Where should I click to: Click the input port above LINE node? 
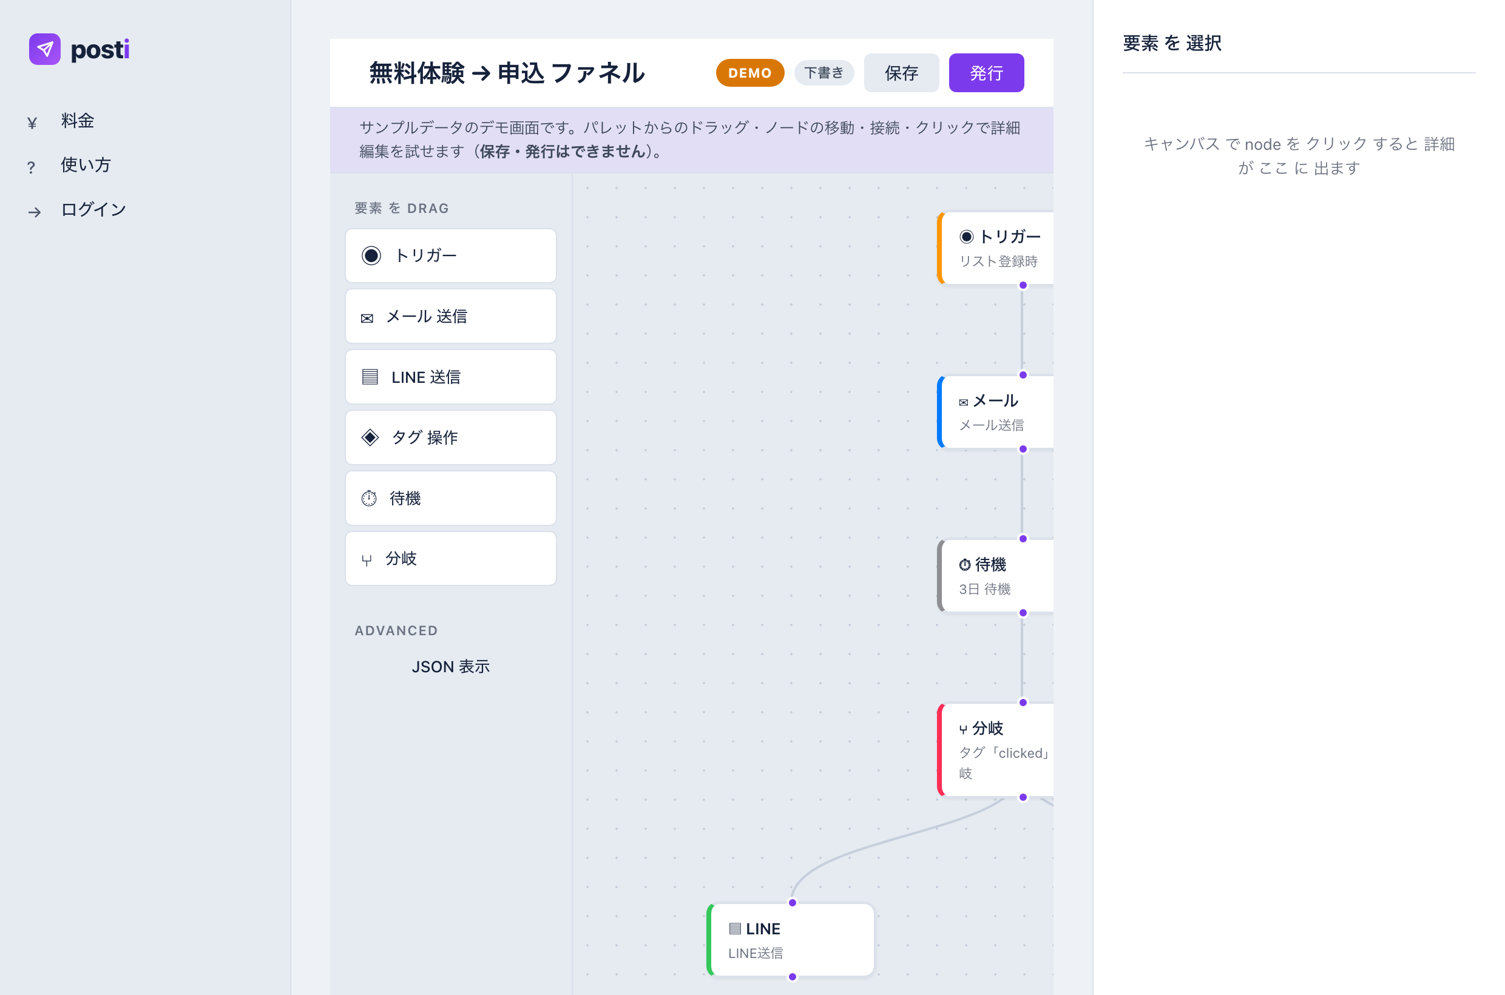pyautogui.click(x=792, y=903)
